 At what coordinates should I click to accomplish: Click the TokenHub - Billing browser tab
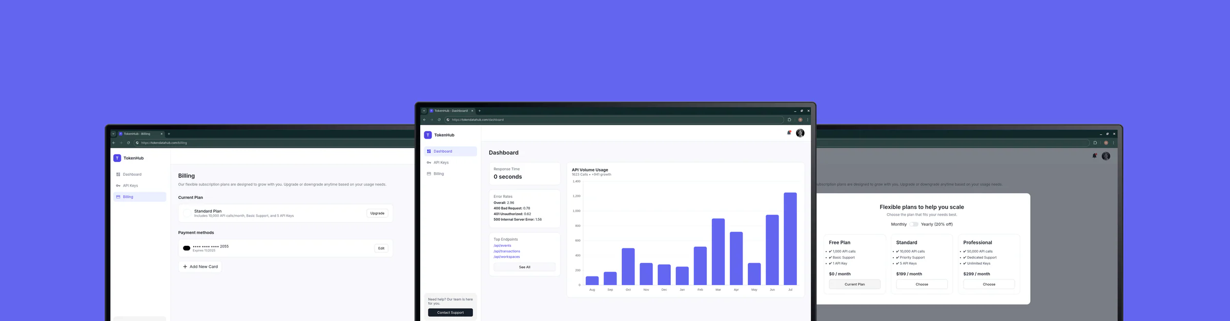(x=141, y=134)
